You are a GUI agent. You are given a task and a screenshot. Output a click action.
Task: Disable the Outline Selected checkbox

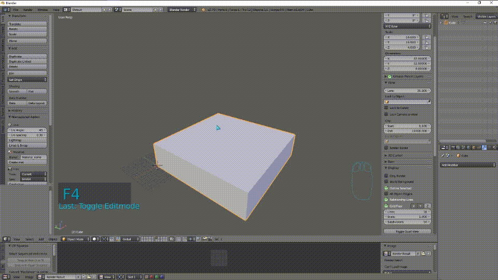tap(387, 188)
